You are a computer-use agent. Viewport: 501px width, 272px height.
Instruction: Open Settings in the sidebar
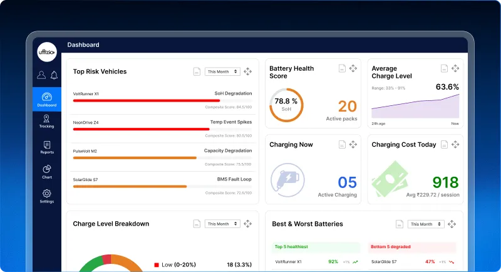tap(46, 196)
